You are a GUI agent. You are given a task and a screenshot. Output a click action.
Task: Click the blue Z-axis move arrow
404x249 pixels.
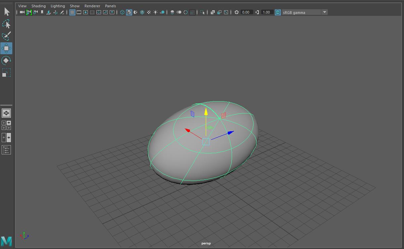pyautogui.click(x=231, y=133)
